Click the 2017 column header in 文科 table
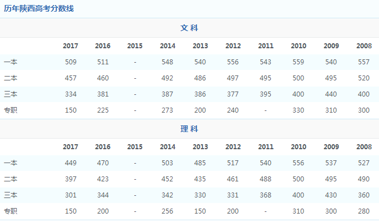This screenshot has width=379, height=223. (70, 46)
